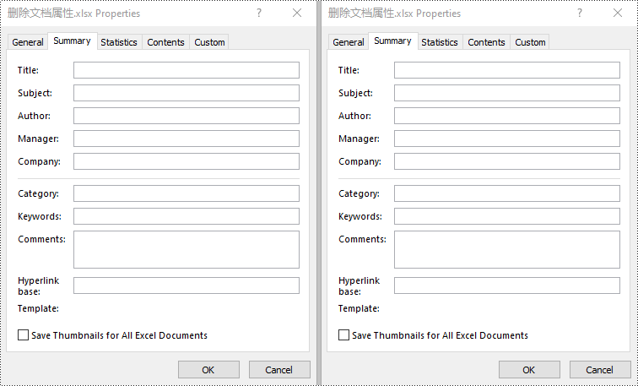
Task: Click help question mark in right dialog
Action: (580, 13)
